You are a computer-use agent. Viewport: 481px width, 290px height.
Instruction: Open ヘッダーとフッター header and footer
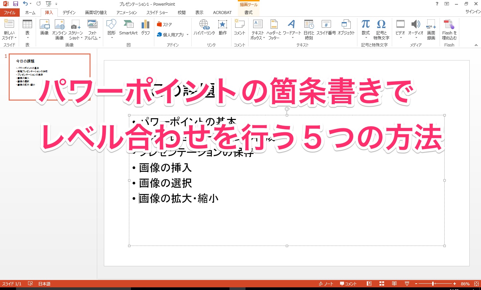(274, 30)
